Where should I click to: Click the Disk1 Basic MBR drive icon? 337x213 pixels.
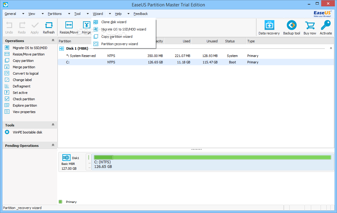tap(66, 158)
